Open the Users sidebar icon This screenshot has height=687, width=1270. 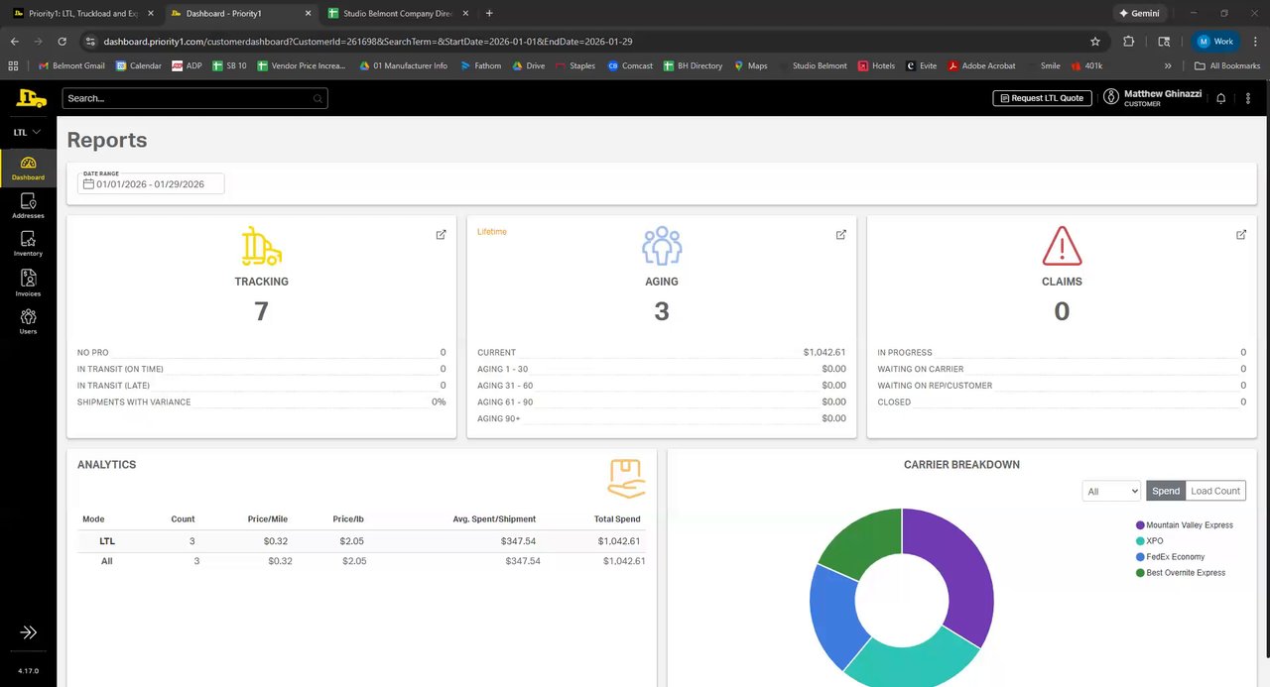tap(28, 321)
